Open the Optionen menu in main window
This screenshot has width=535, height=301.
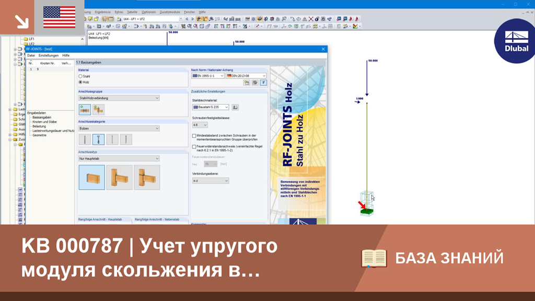pyautogui.click(x=149, y=12)
